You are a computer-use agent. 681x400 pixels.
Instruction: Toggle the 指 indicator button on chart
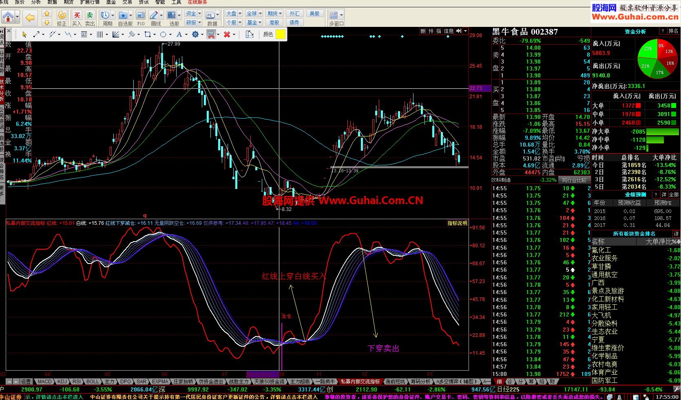point(439,31)
